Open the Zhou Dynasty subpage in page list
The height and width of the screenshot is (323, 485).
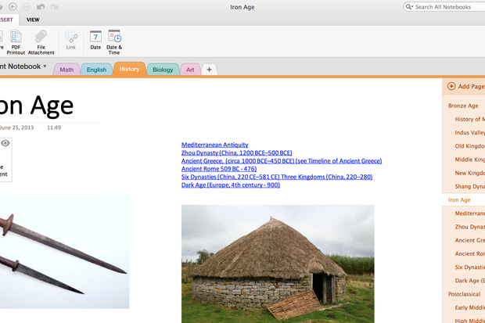click(469, 227)
